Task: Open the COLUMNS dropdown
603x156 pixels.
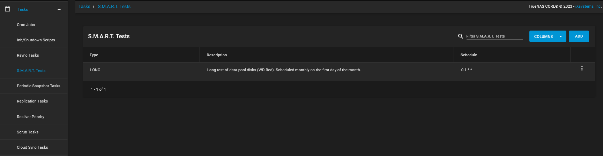Action: (x=548, y=36)
